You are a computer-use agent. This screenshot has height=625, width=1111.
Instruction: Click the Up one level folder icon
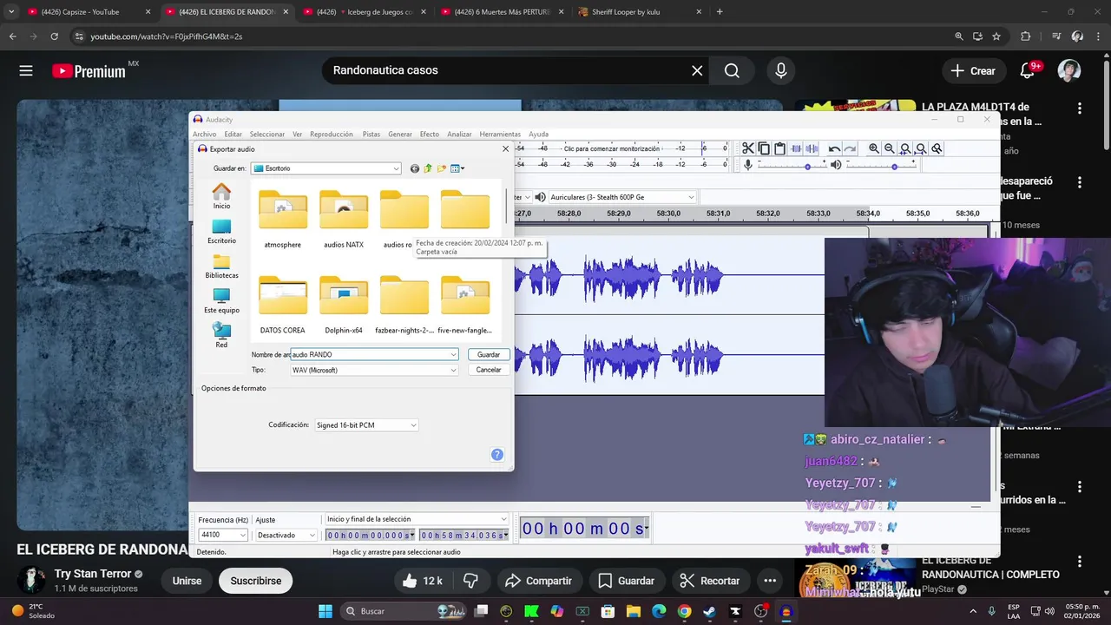click(428, 168)
